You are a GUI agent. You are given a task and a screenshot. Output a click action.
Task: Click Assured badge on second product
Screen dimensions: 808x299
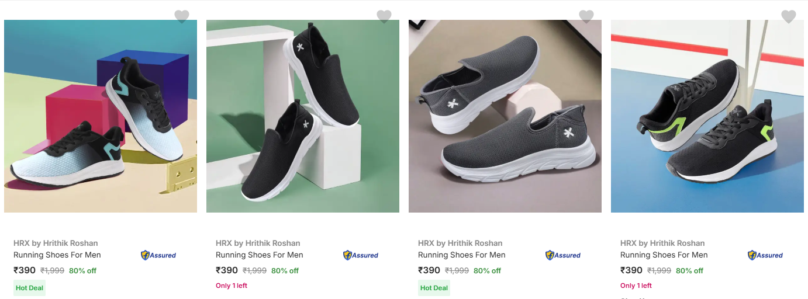tap(361, 255)
